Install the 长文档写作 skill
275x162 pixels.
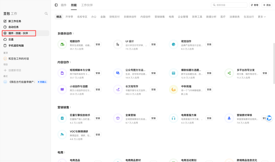154,89
